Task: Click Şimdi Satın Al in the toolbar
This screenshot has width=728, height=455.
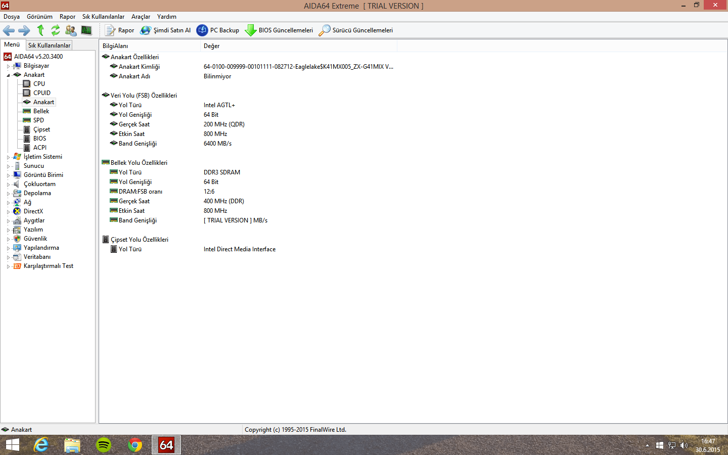Action: [166, 30]
